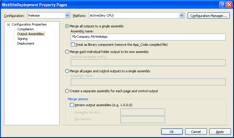Image resolution: width=234 pixels, height=138 pixels.
Task: Open Configuration Manager
Action: point(209,16)
